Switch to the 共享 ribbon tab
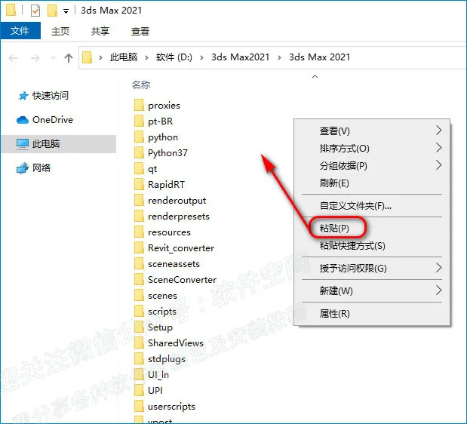Screen dimensions: 467x424 100,31
